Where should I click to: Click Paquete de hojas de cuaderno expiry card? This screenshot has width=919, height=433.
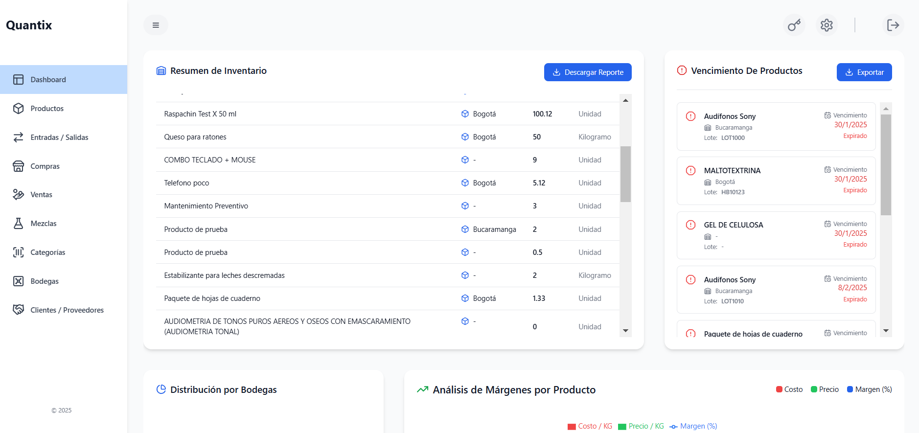(776, 329)
